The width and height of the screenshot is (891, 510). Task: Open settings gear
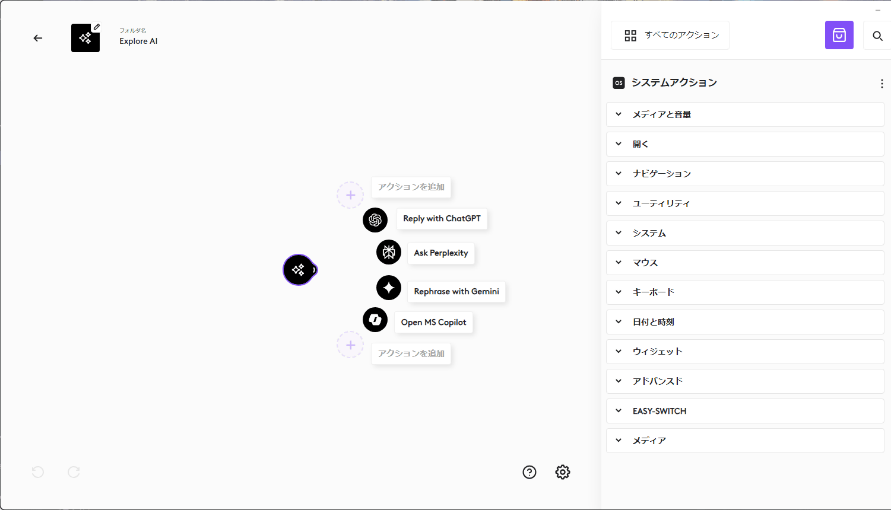click(x=563, y=472)
